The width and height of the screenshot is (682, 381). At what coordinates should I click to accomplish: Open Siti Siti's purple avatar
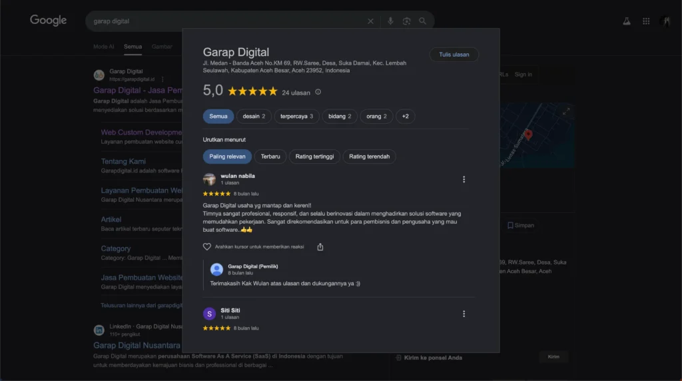(x=209, y=314)
